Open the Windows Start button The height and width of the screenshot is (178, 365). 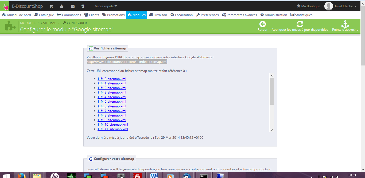pos(6,176)
